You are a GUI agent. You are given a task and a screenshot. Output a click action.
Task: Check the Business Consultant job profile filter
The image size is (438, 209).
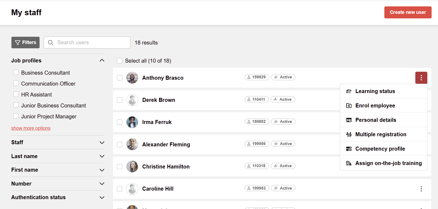point(16,73)
